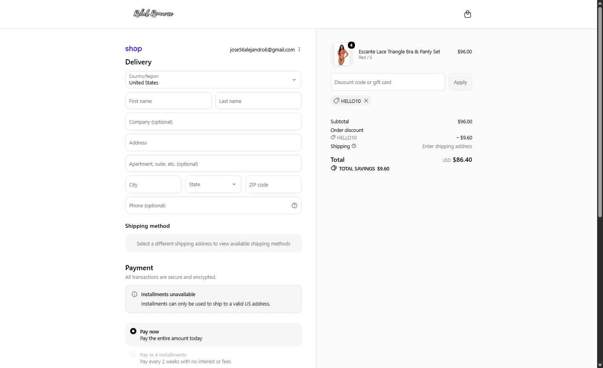Click the Apply discount button

tap(460, 82)
